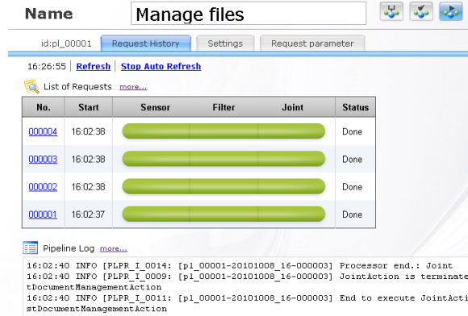Screen dimensions: 468x316
Task: Click the PLPR_I_0009 log entry line
Action: click(247, 281)
